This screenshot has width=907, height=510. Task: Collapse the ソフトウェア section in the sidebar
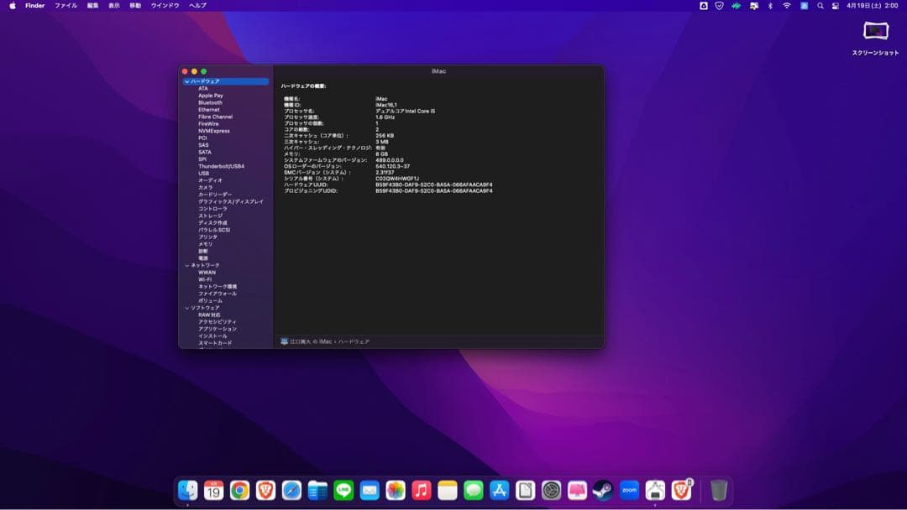pyautogui.click(x=186, y=307)
